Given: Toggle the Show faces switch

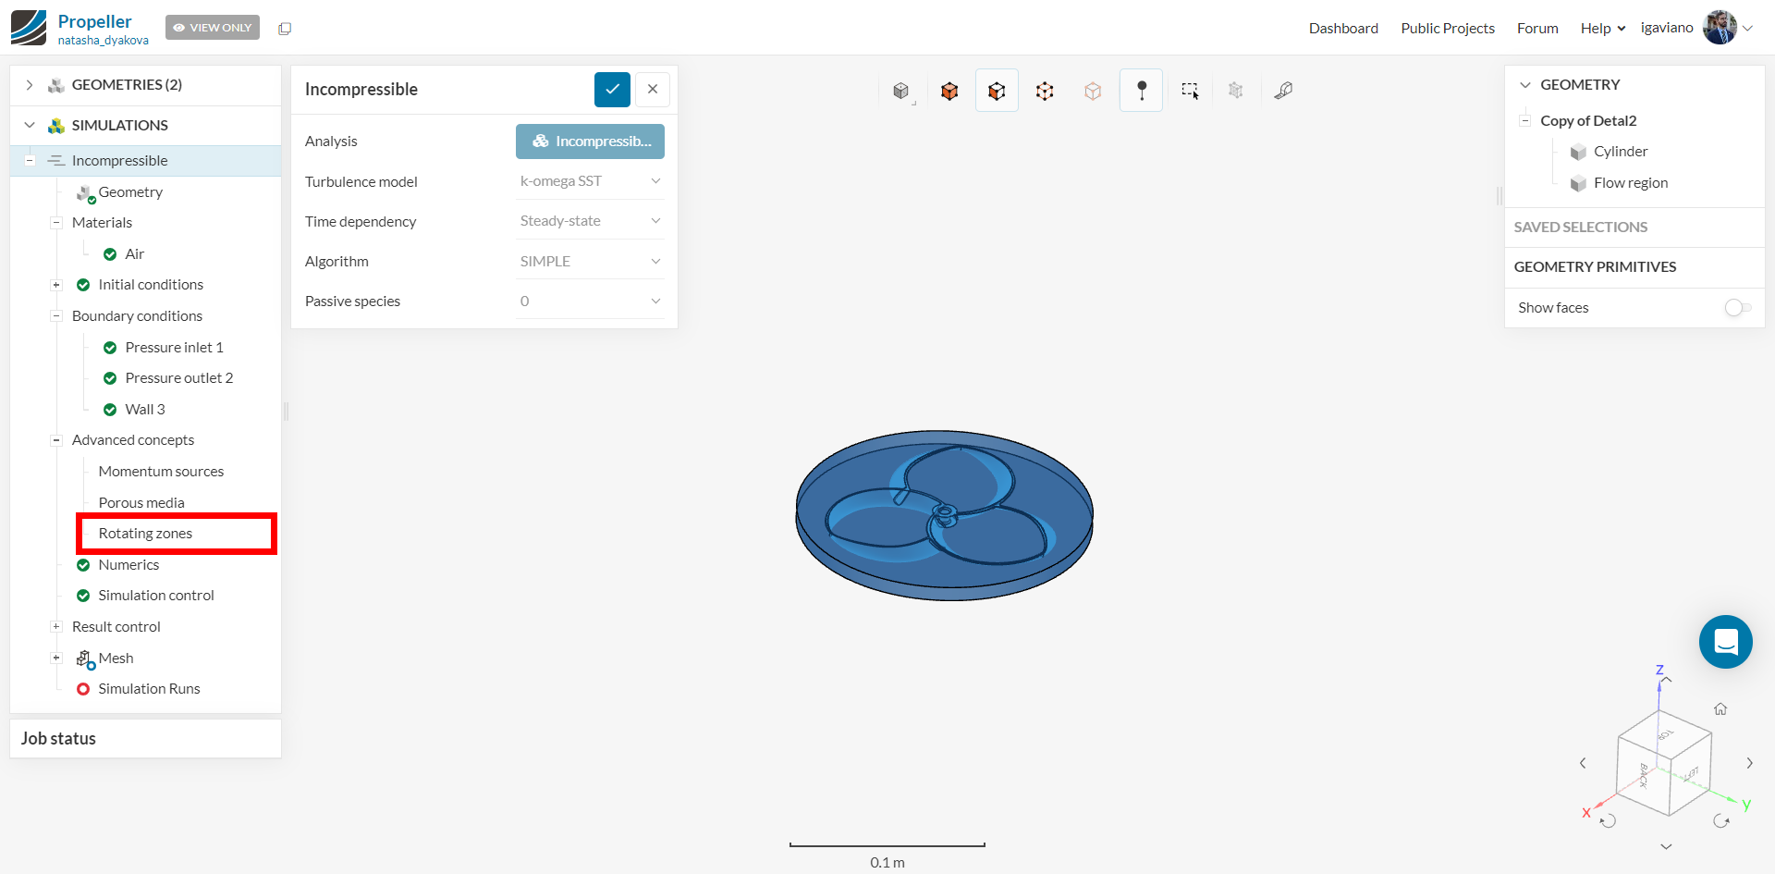Looking at the screenshot, I should click(x=1737, y=307).
